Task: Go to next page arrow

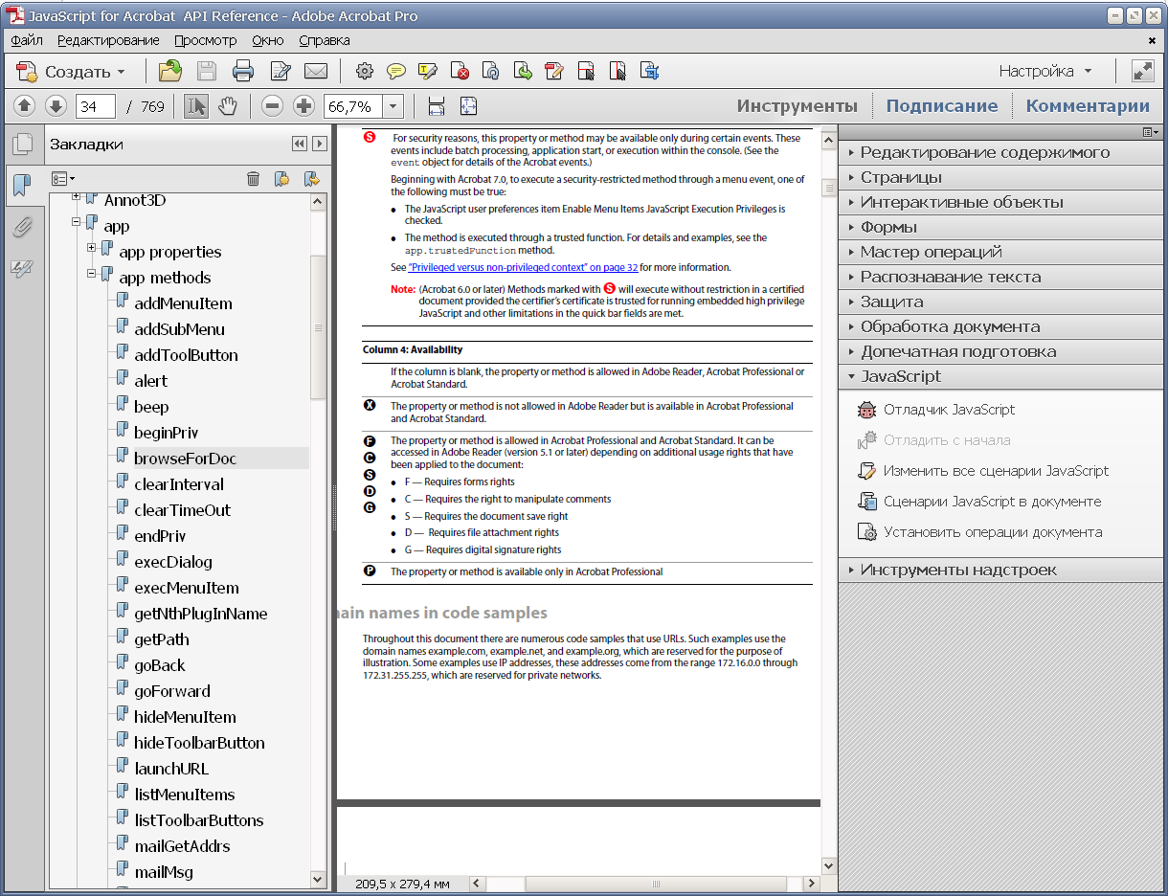Action: [56, 106]
